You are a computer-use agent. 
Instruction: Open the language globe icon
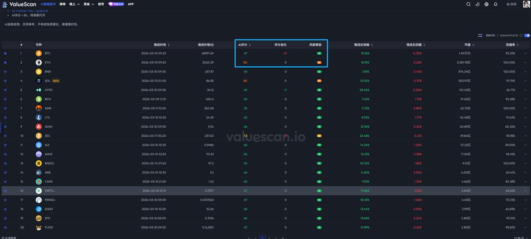487,4
